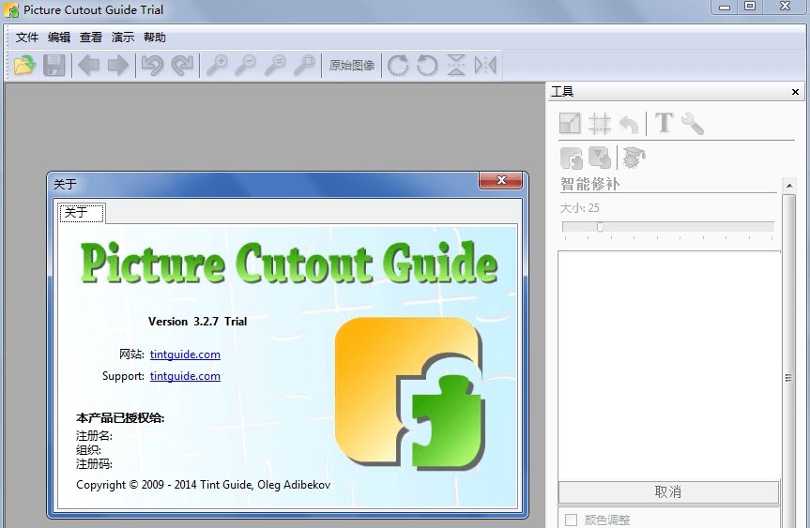Click the 注册名 label
The width and height of the screenshot is (810, 528).
(x=94, y=435)
